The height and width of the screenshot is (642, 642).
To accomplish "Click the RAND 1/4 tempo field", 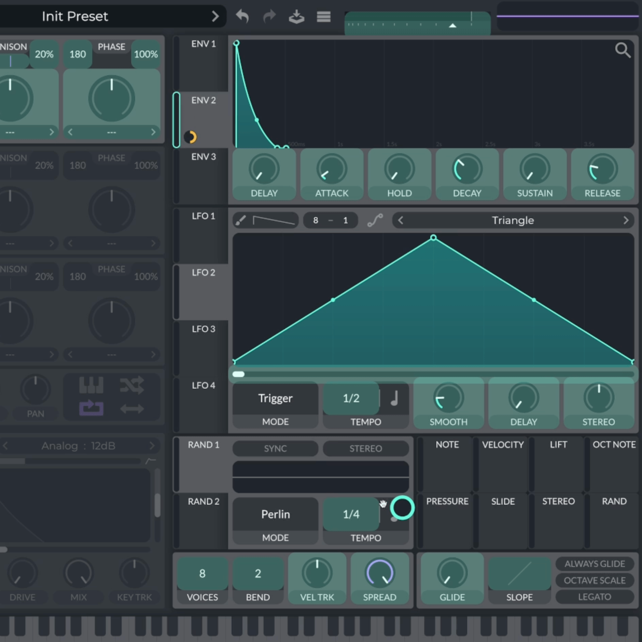I will (x=351, y=514).
